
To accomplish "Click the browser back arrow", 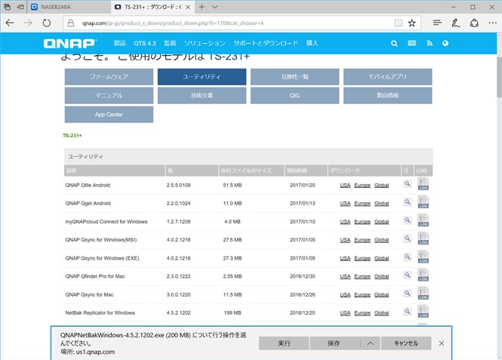I will pyautogui.click(x=10, y=23).
